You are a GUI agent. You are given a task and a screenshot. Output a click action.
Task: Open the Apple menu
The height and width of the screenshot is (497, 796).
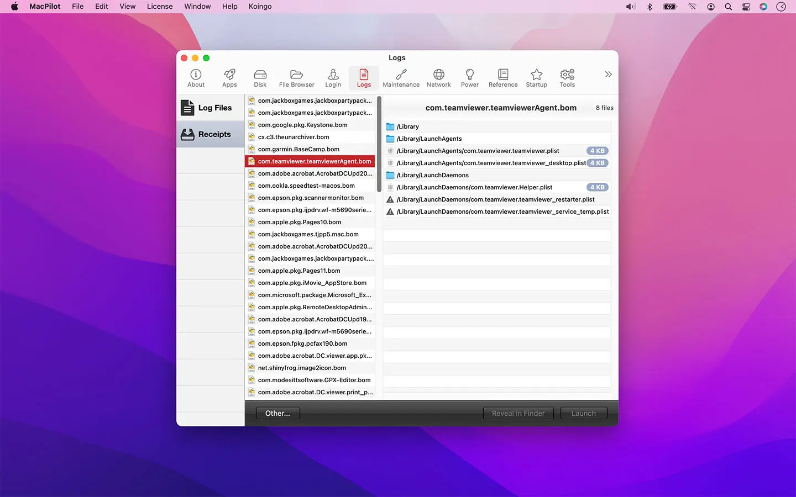(14, 7)
